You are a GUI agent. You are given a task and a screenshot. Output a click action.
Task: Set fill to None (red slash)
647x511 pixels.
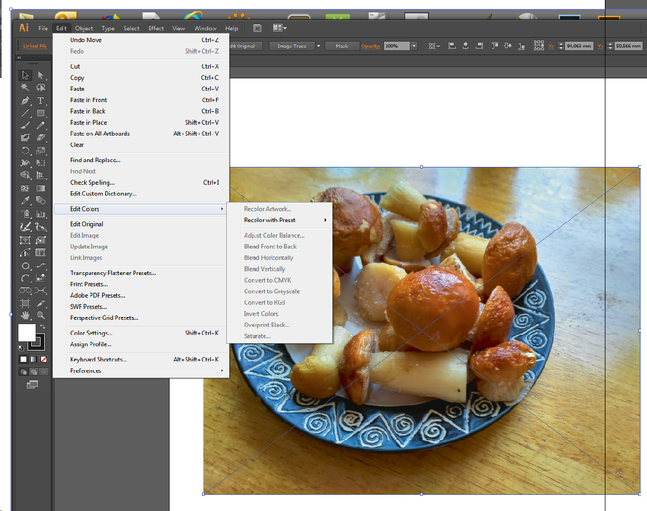43,359
